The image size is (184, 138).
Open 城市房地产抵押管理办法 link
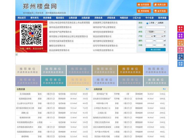60,32
